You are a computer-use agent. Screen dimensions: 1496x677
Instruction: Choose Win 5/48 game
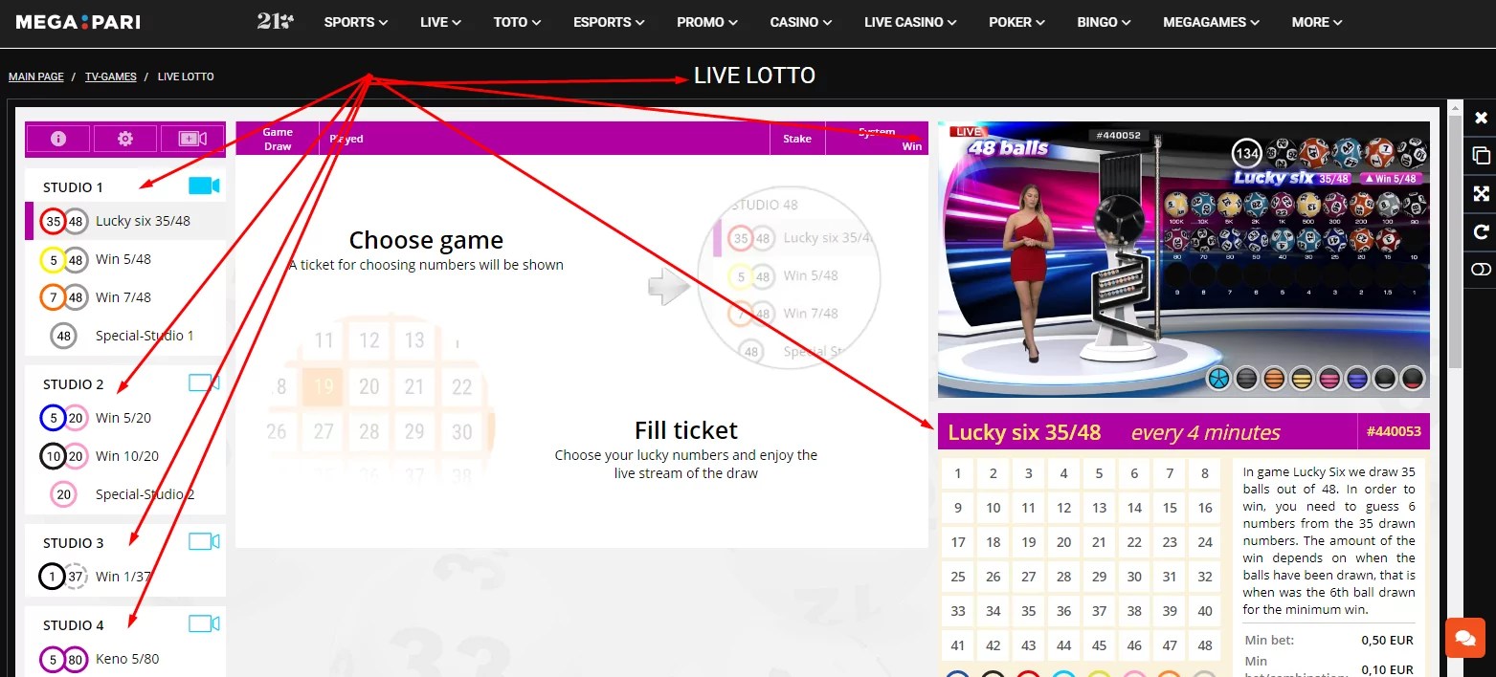(127, 259)
